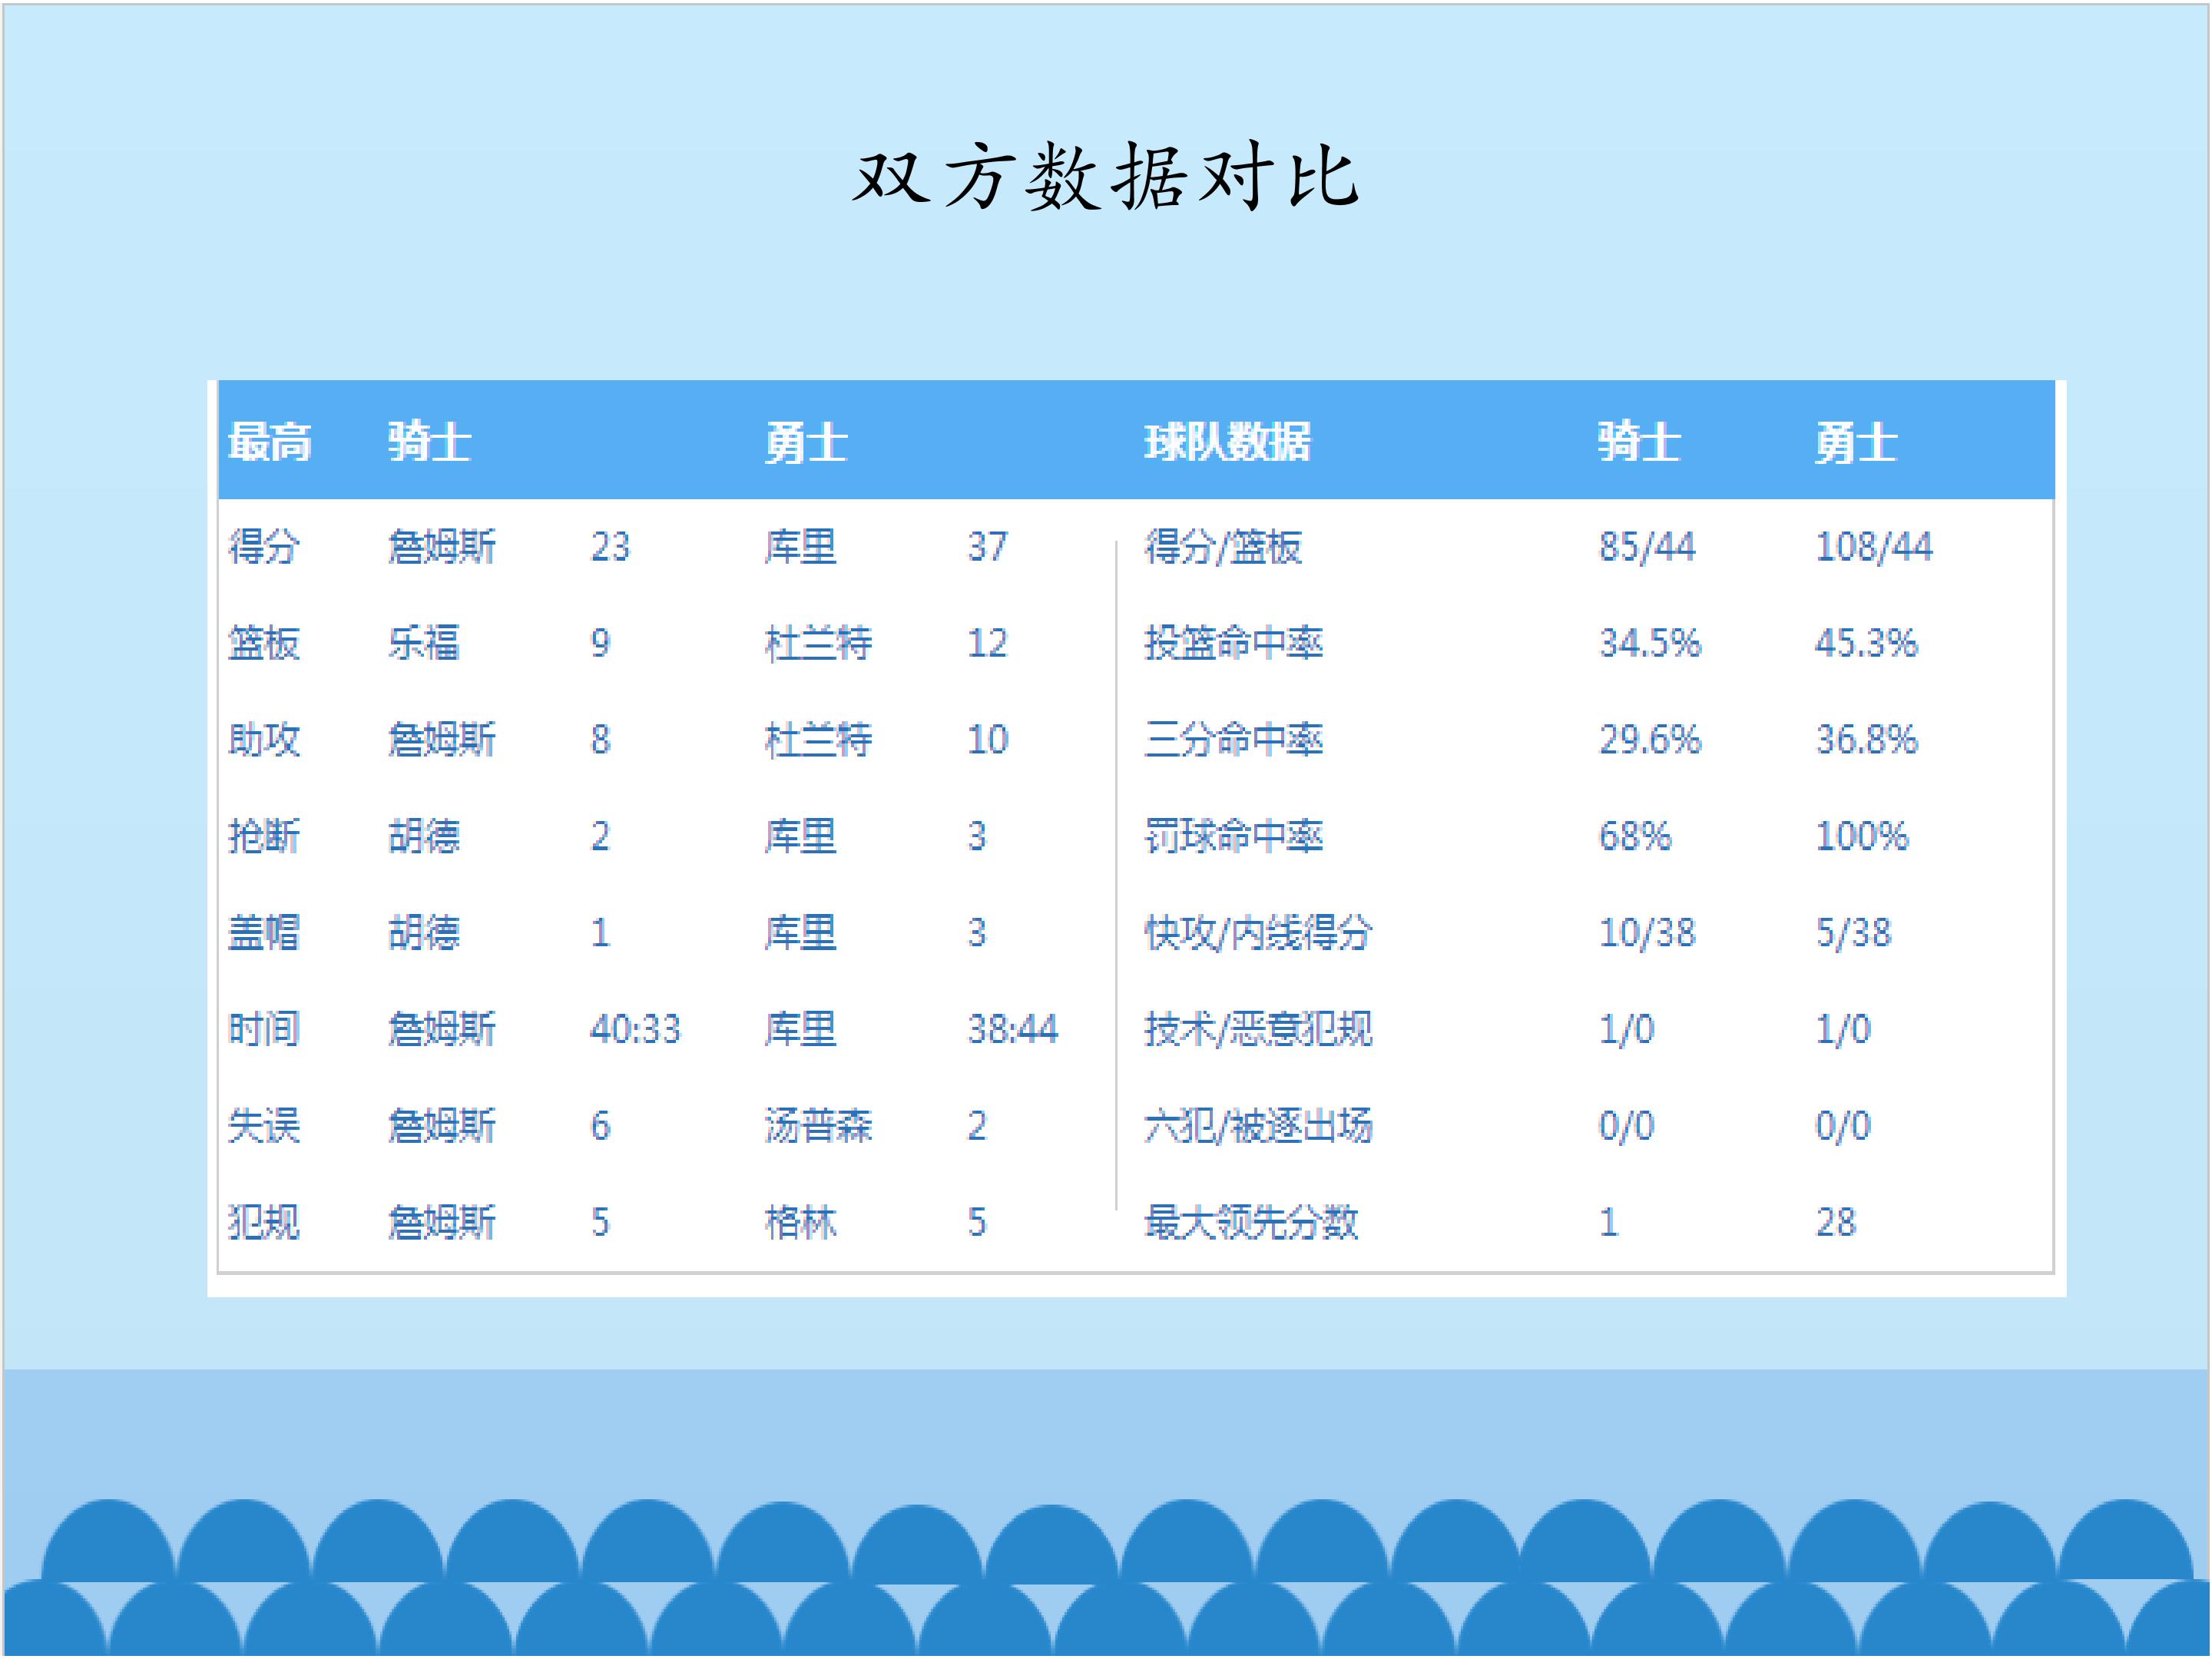
Task: Select the 38:44 playing time value
Action: (1012, 1029)
